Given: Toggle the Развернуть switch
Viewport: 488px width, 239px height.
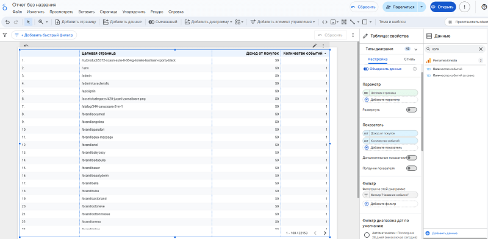Looking at the screenshot, I should pyautogui.click(x=411, y=110).
